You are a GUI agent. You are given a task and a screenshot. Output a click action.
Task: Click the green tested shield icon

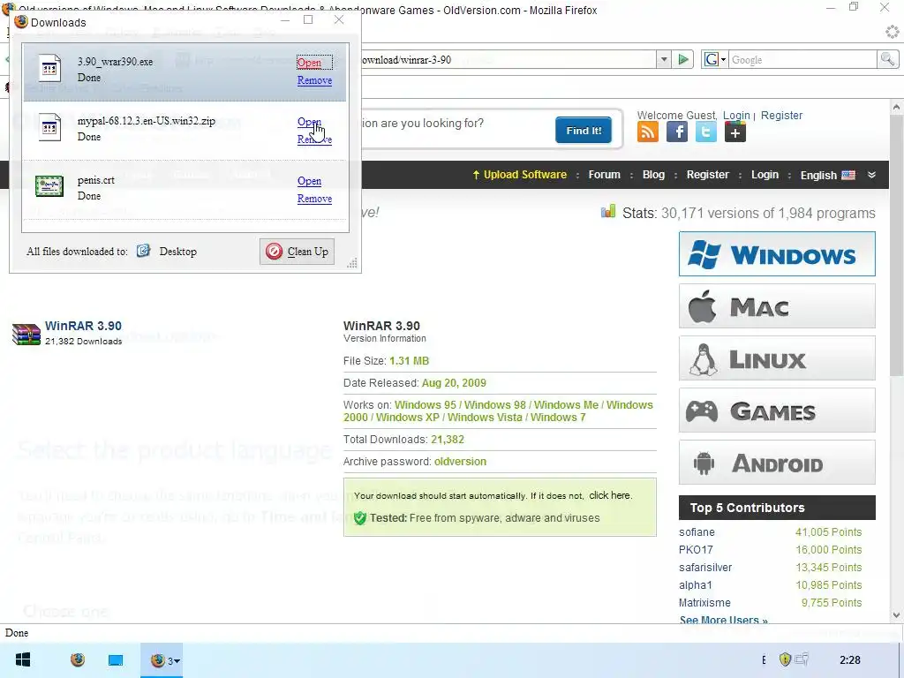click(x=360, y=517)
